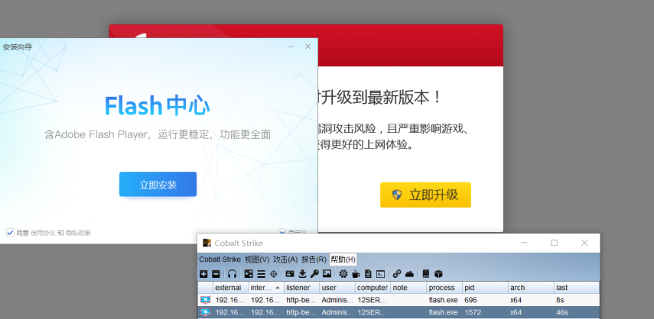654x319 pixels.
Task: Click the connect to team server plus icon
Action: 203,274
